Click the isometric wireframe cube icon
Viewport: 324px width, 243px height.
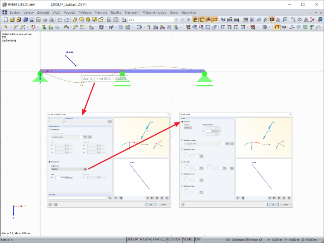(208, 27)
